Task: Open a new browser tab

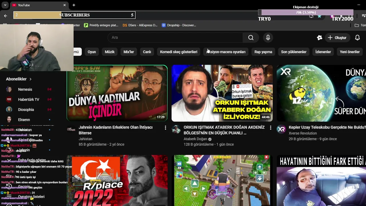Action: (x=74, y=5)
